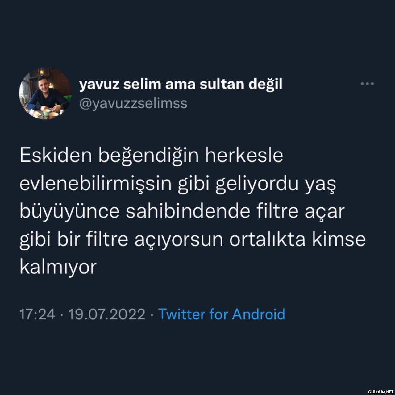The width and height of the screenshot is (395, 395).
Task: Open the "yavuz selim ama sultan değil" display name
Action: [x=181, y=84]
